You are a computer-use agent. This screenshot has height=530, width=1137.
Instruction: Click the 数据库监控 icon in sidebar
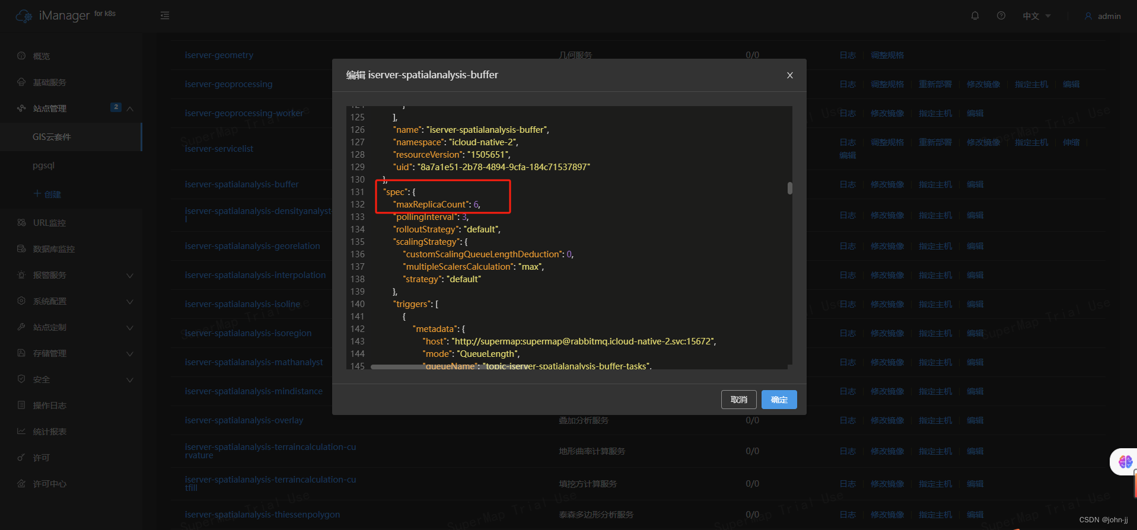(21, 249)
